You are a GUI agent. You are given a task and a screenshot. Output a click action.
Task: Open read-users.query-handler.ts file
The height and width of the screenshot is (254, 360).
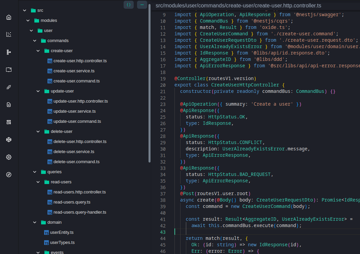80,212
